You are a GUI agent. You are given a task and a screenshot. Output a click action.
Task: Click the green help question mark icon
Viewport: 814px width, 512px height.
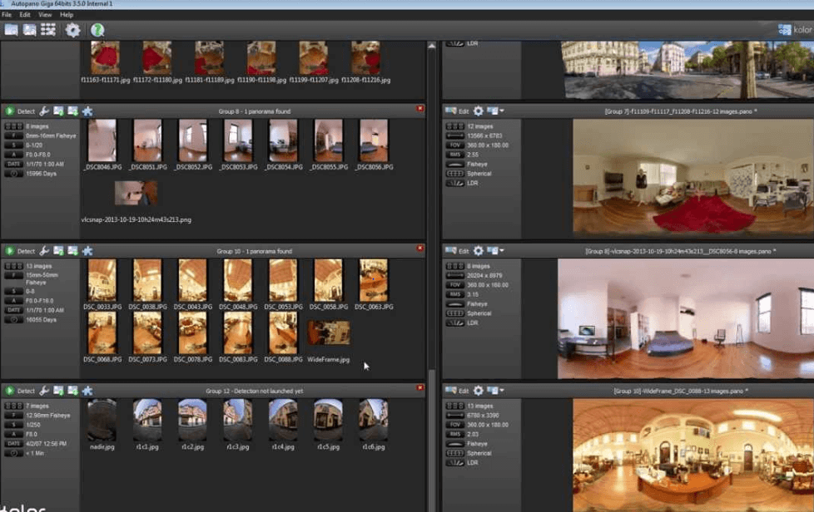(97, 30)
